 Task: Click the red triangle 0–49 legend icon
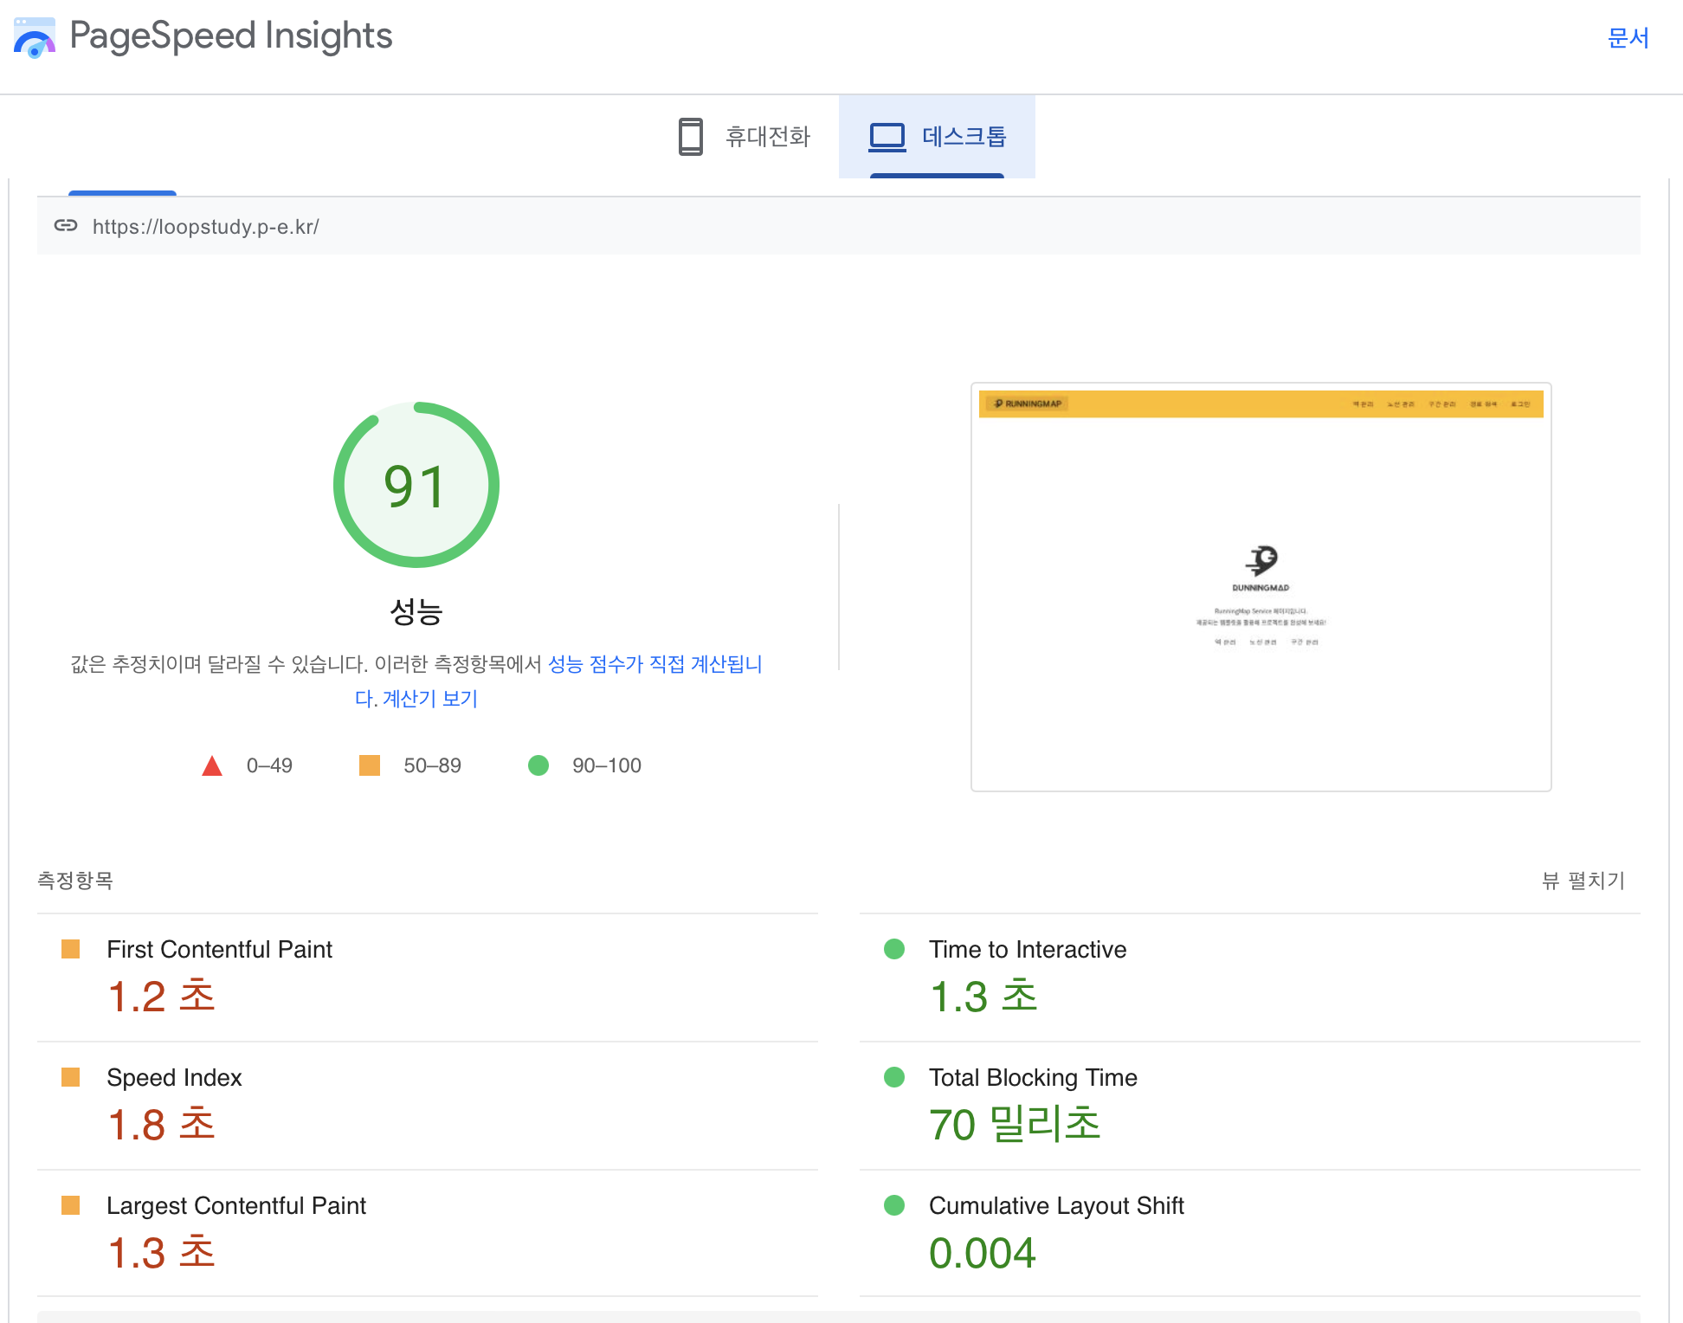pos(212,765)
